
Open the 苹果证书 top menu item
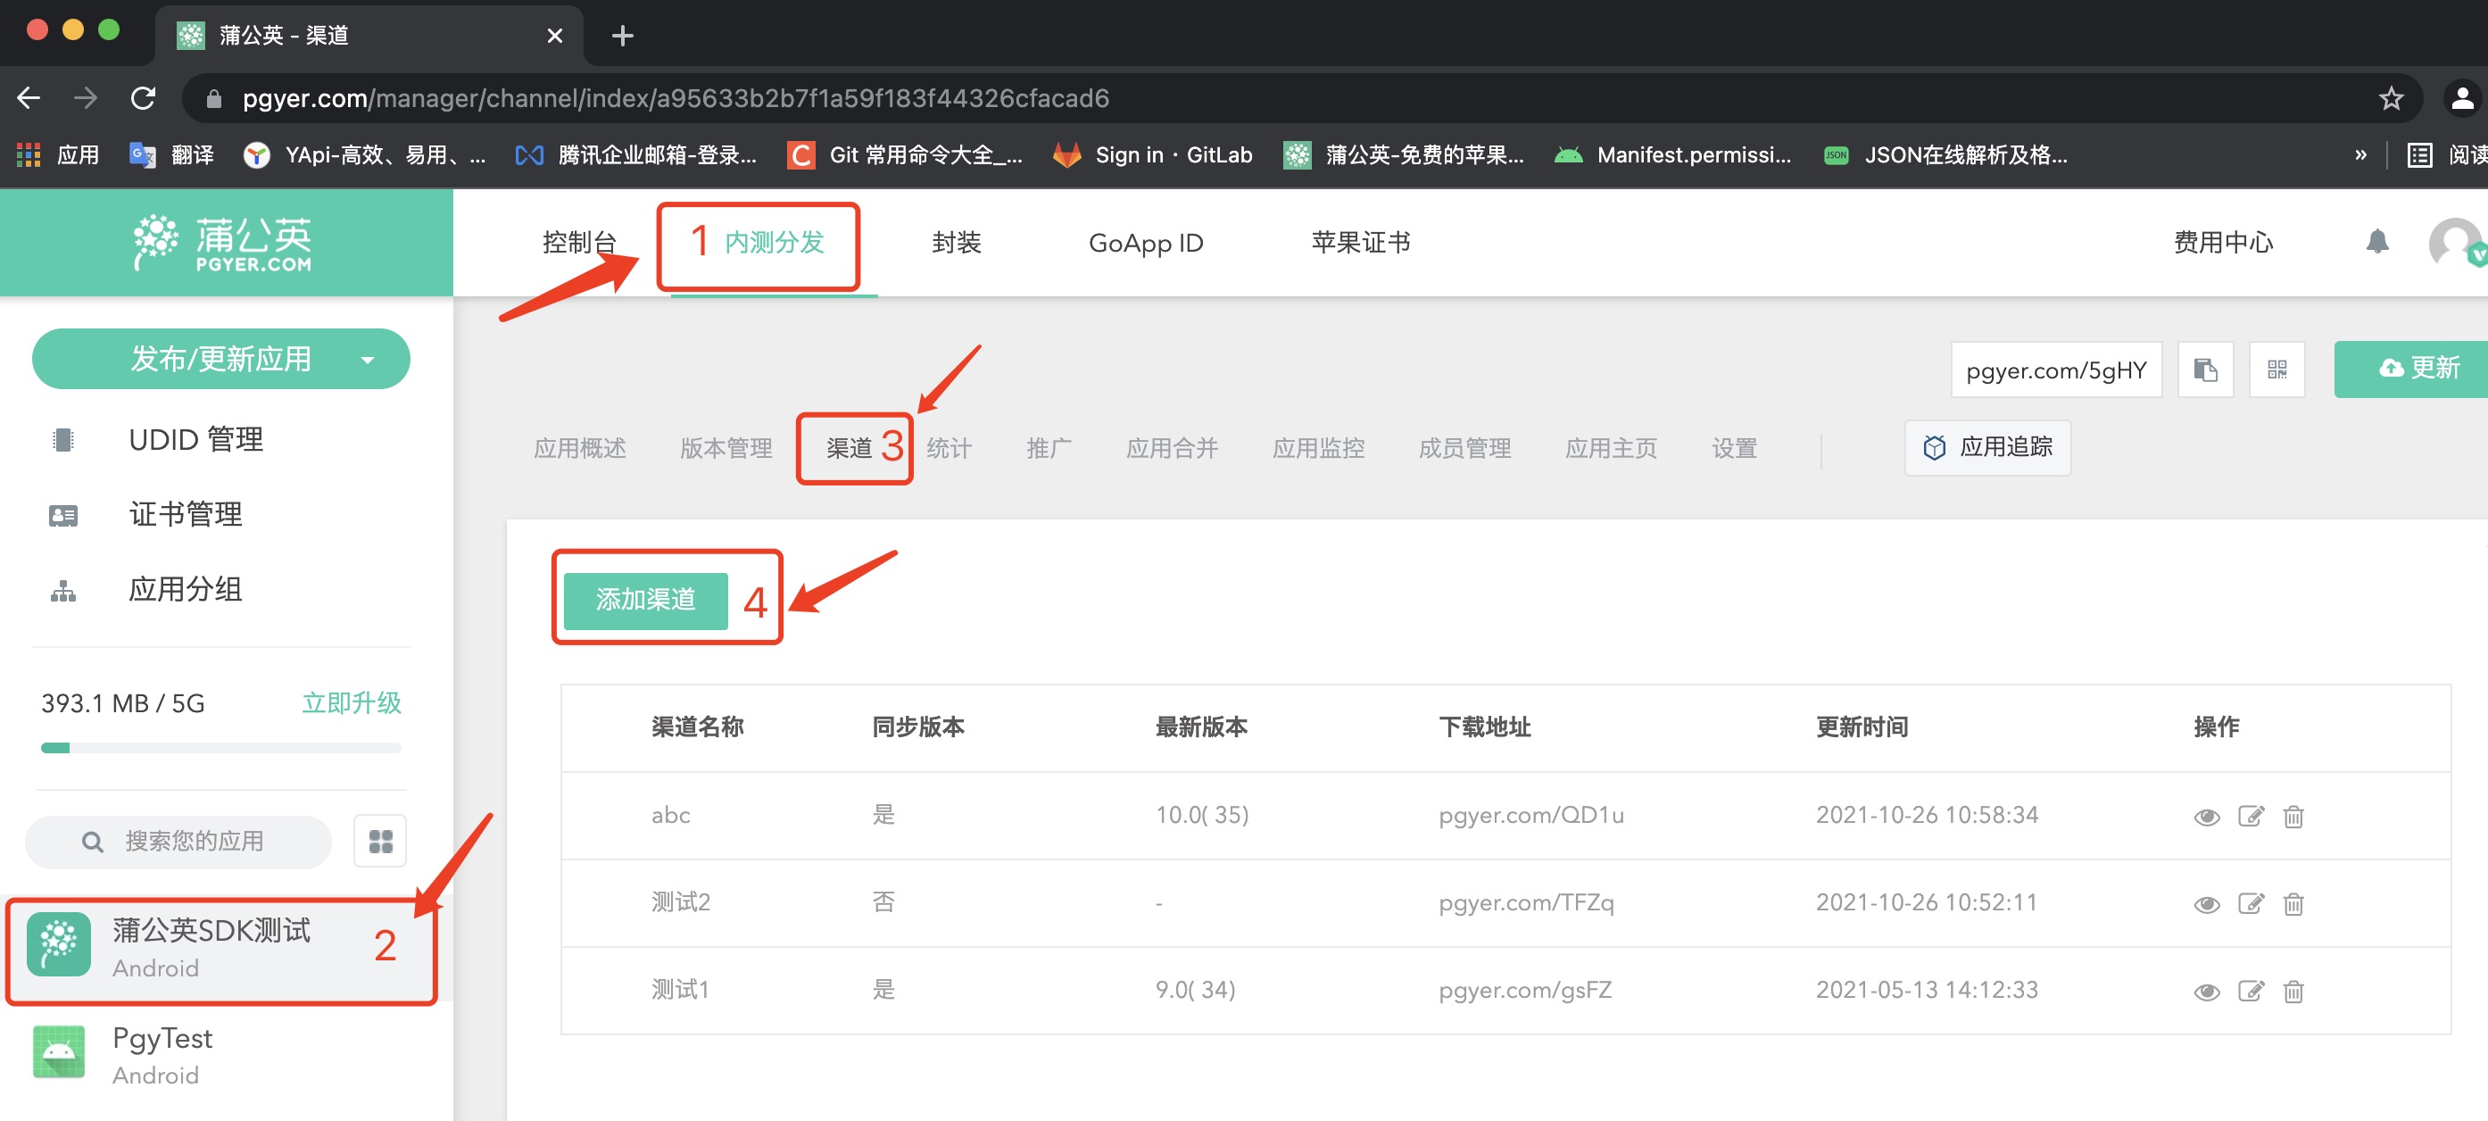click(x=1360, y=243)
